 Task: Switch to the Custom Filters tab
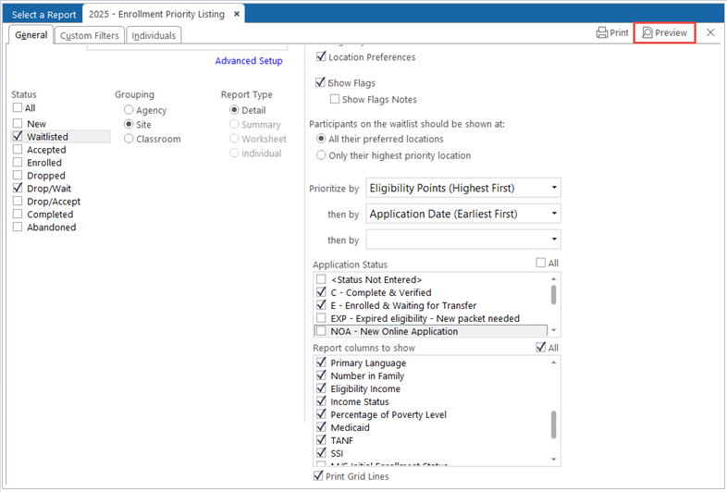91,35
